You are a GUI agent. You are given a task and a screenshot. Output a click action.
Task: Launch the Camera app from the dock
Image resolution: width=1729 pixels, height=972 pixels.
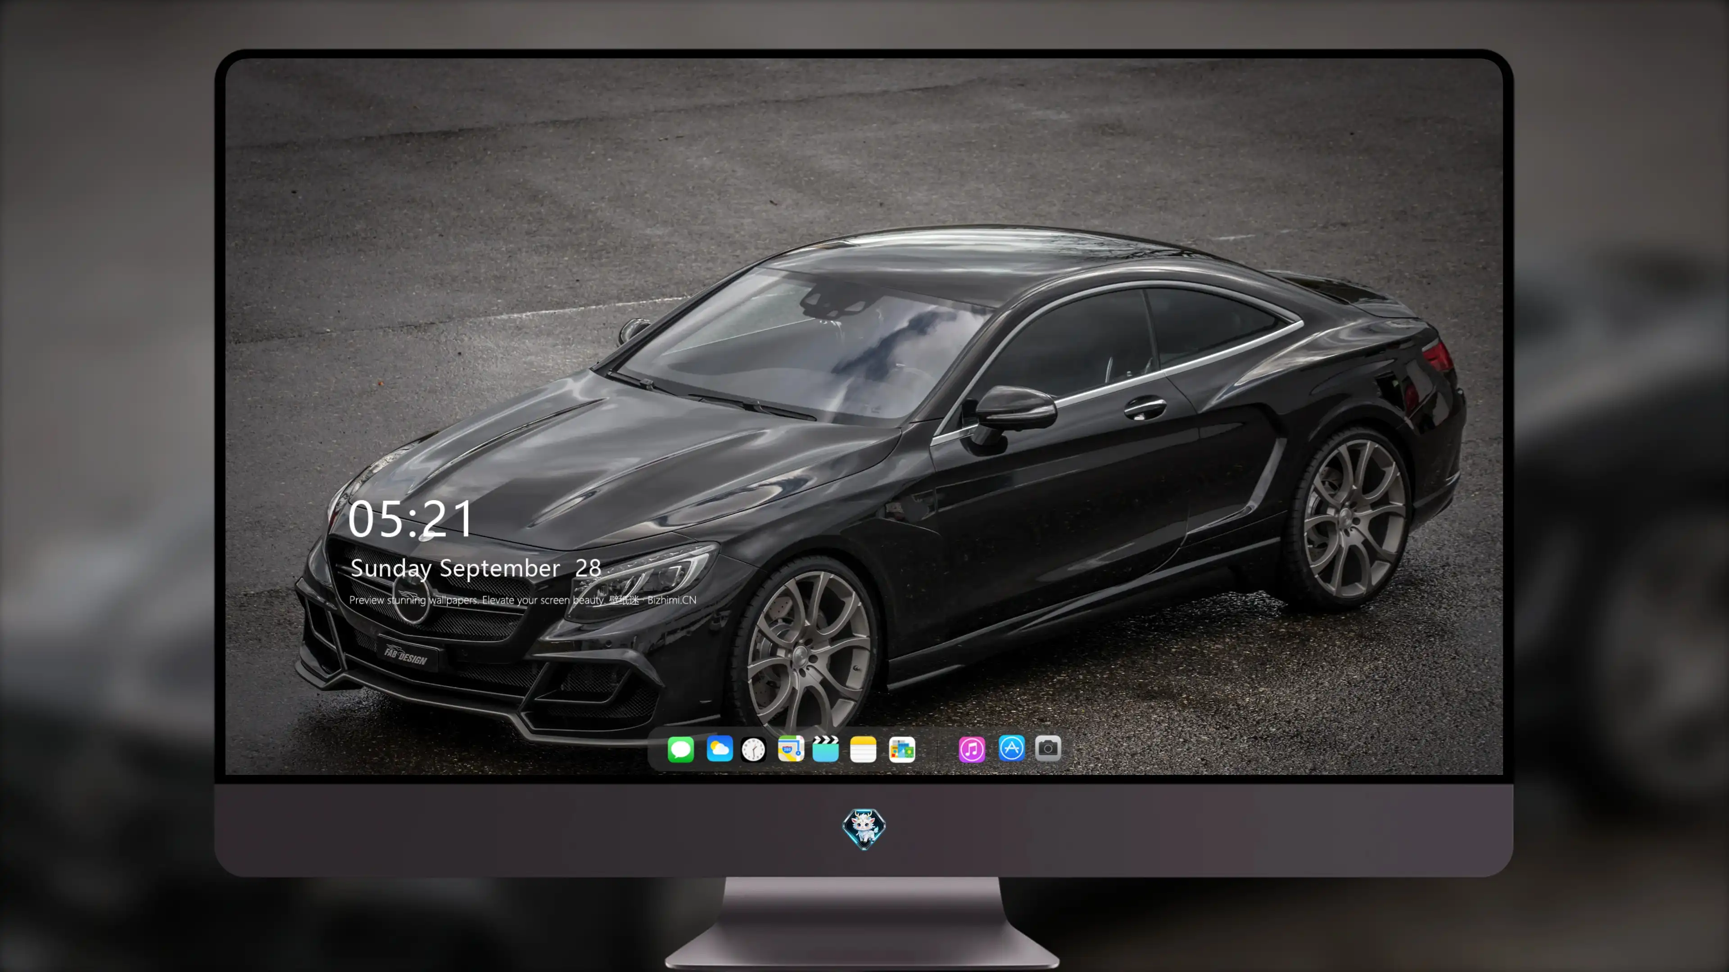(x=1048, y=748)
